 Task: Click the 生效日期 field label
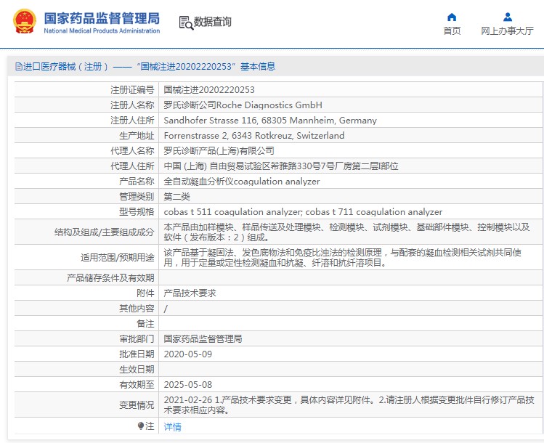(x=137, y=370)
